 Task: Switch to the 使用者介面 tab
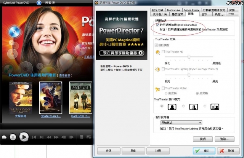click(160, 14)
